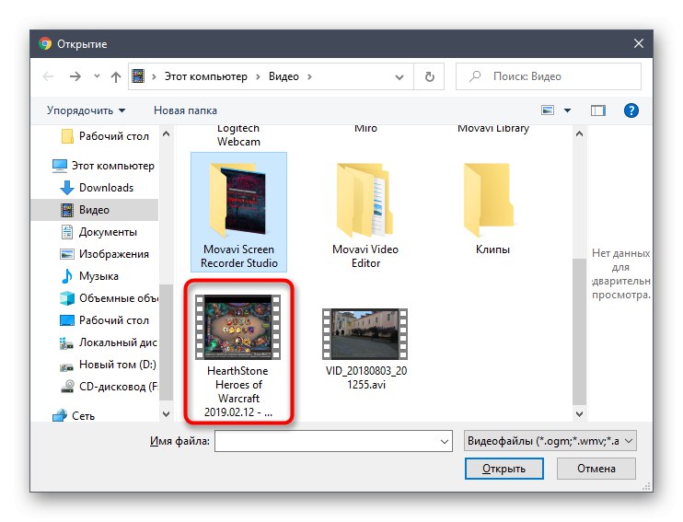Image resolution: width=683 pixels, height=522 pixels.
Task: Open the 'CD-дисковод' drive entry
Action: pyautogui.click(x=109, y=387)
